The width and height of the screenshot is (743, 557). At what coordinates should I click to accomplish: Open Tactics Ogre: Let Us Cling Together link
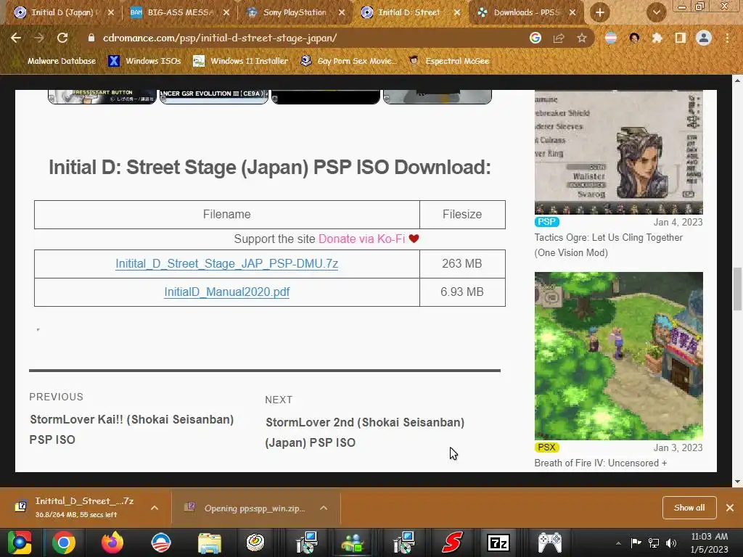click(x=609, y=245)
